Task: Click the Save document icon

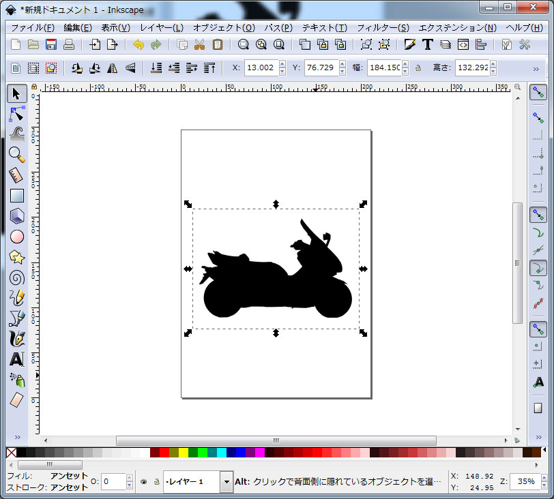Action: coord(51,45)
